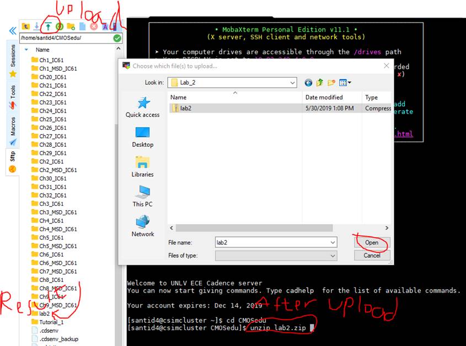
Task: Click the download selected files icon
Action: pyautogui.click(x=36, y=26)
